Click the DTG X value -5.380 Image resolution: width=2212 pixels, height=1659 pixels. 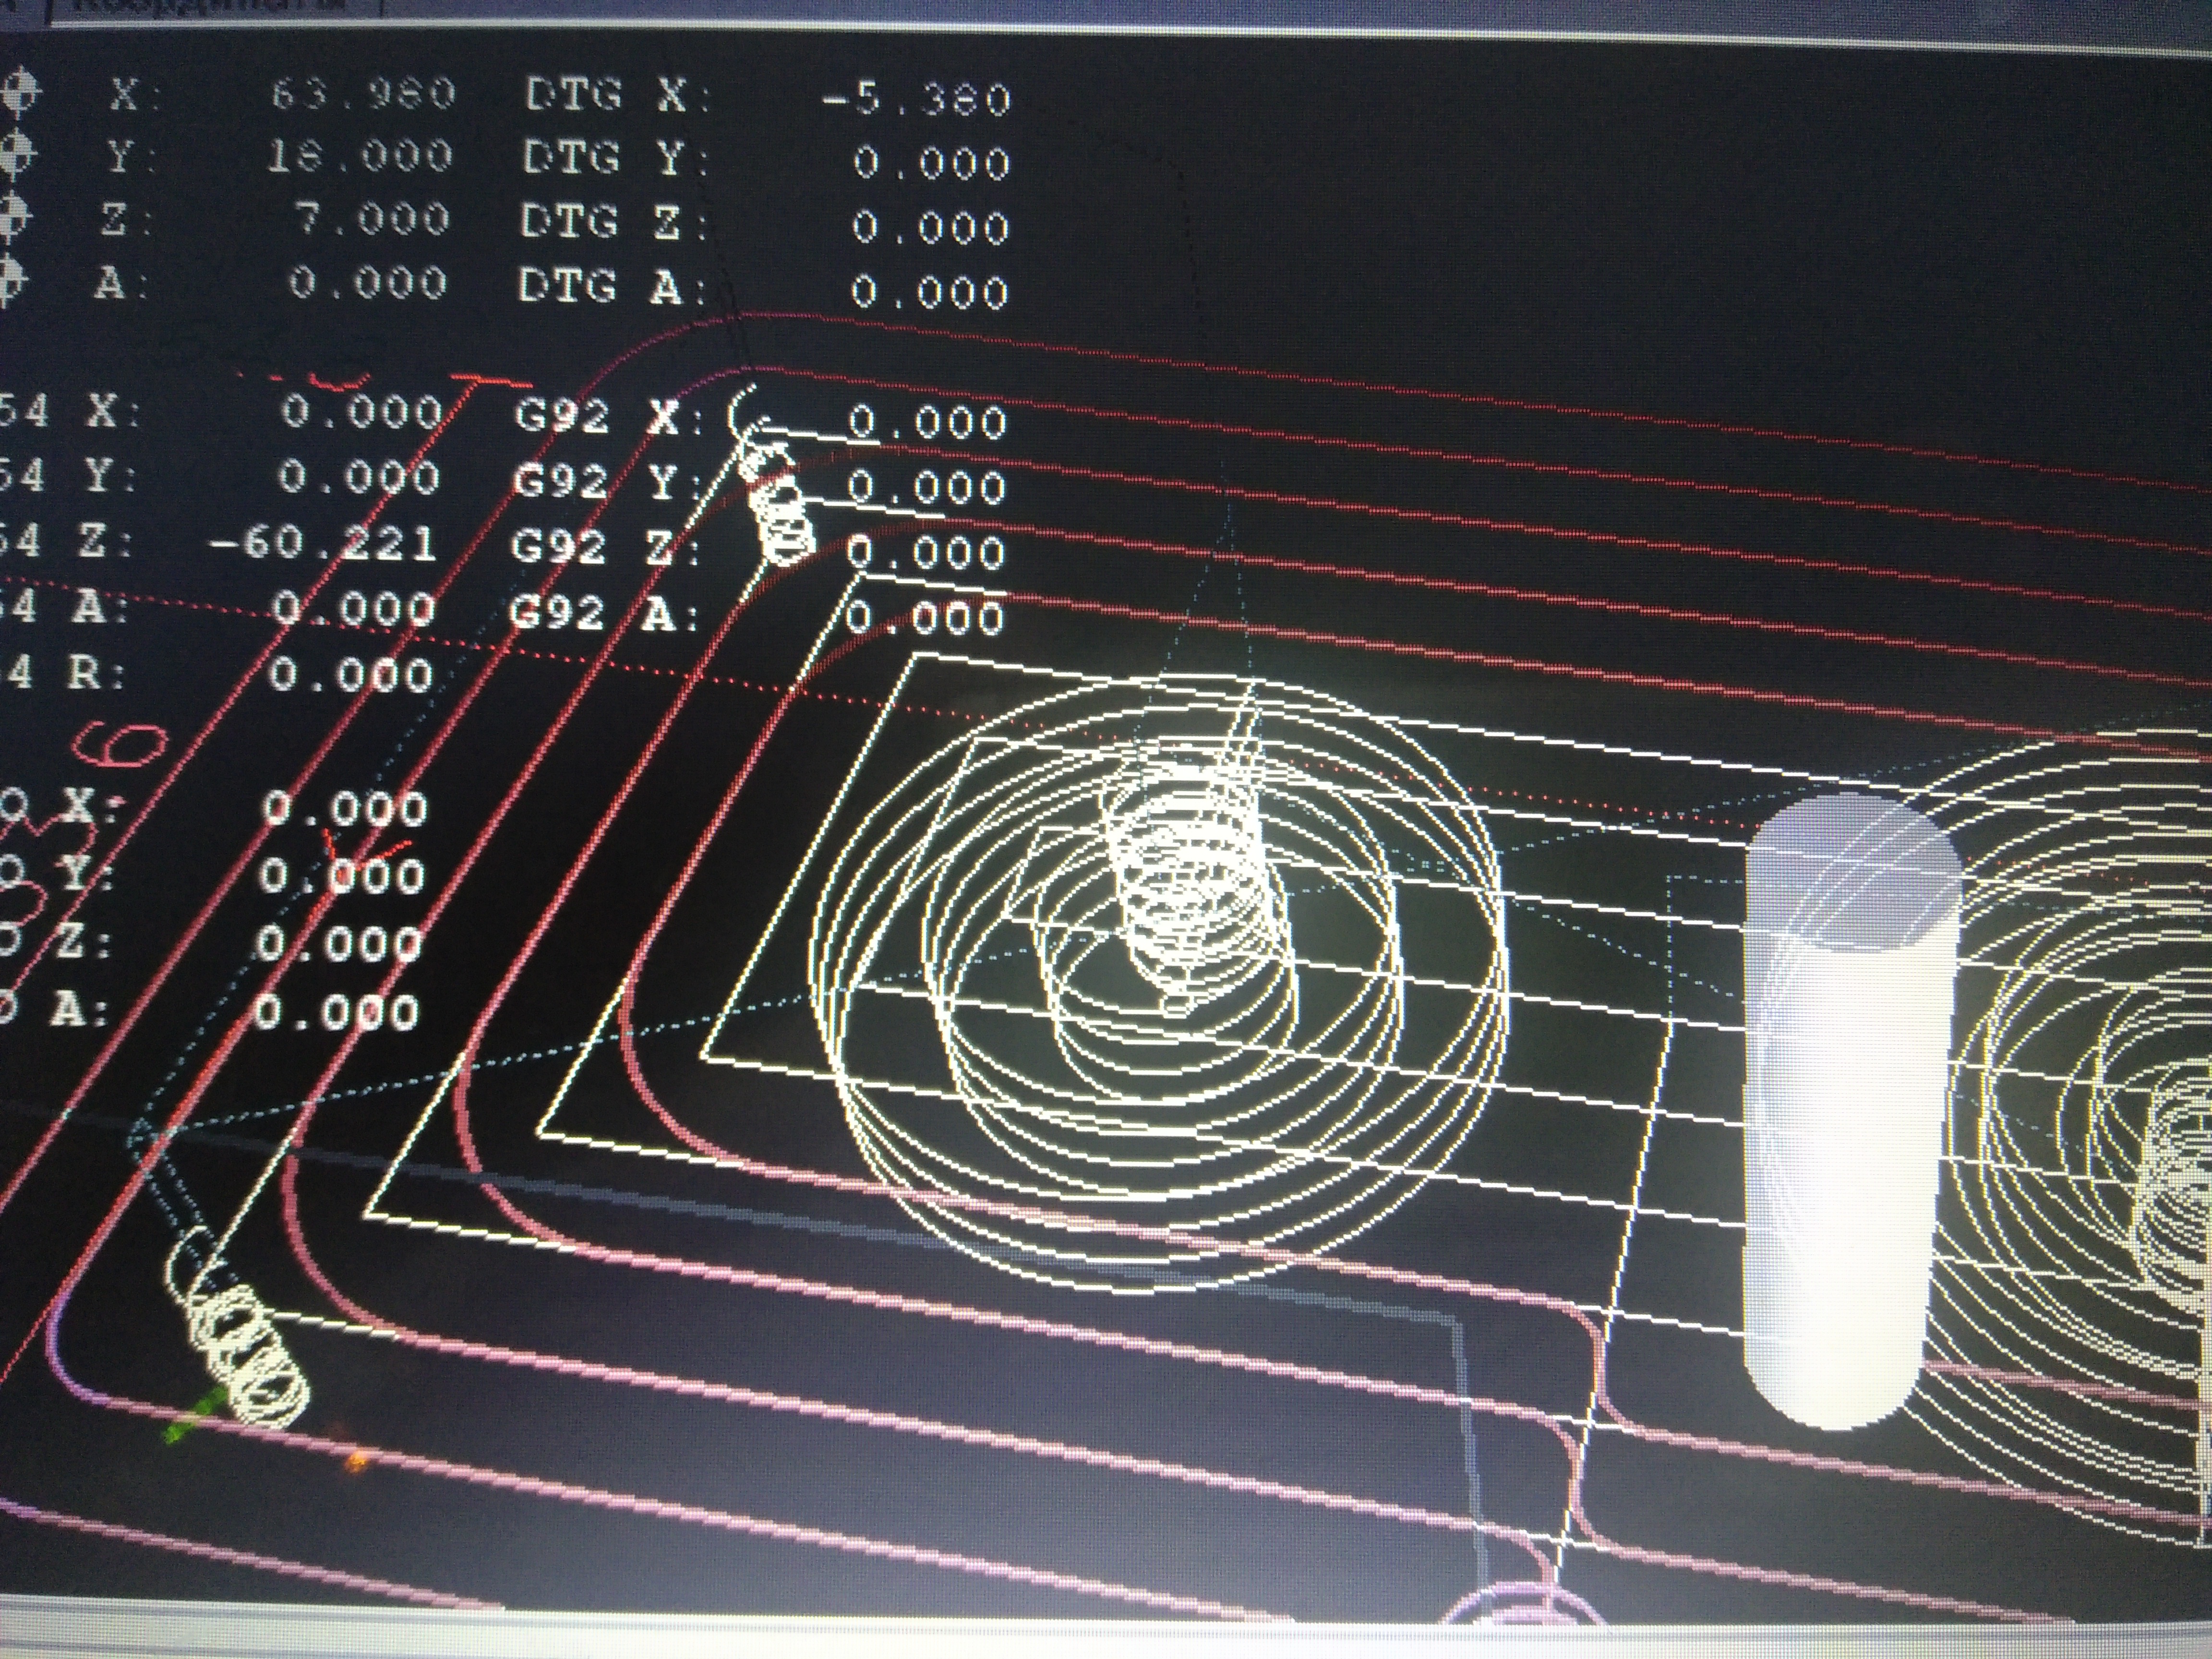pyautogui.click(x=916, y=100)
